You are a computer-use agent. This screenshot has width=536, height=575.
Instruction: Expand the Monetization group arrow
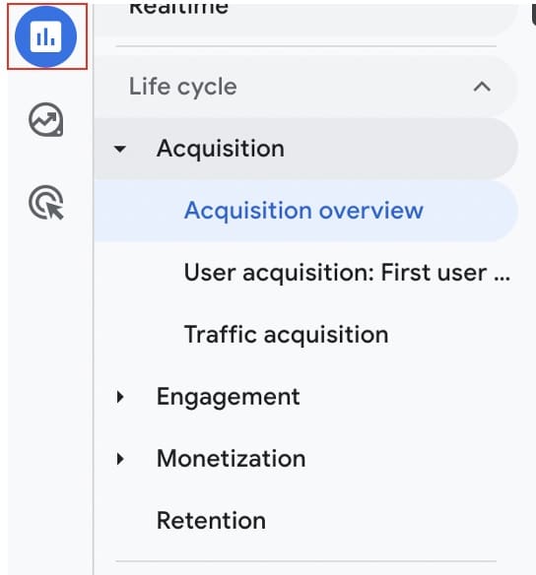pyautogui.click(x=119, y=459)
